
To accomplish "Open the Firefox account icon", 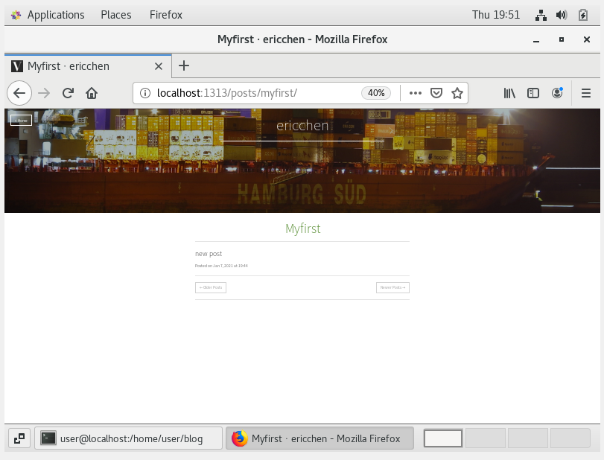I will (557, 93).
